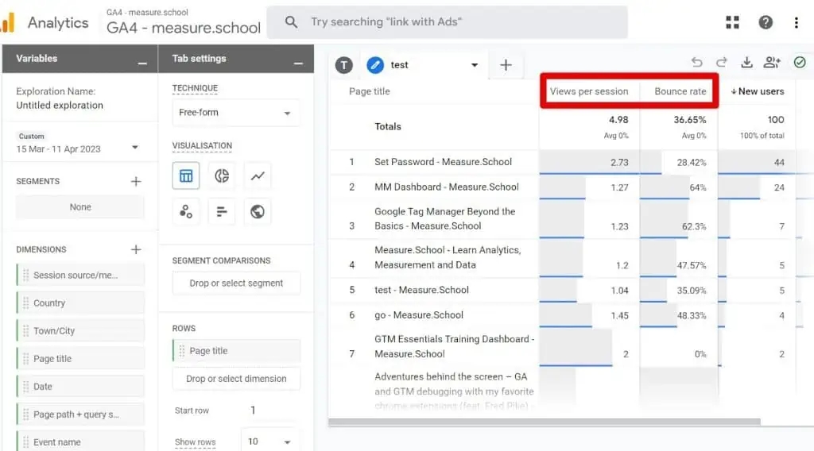The image size is (814, 451).
Task: Click the blue pencil edit icon
Action: (375, 65)
